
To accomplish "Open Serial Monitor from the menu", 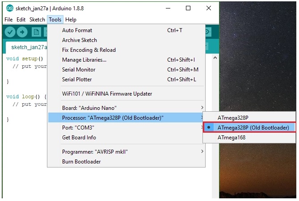I will pyautogui.click(x=79, y=70).
